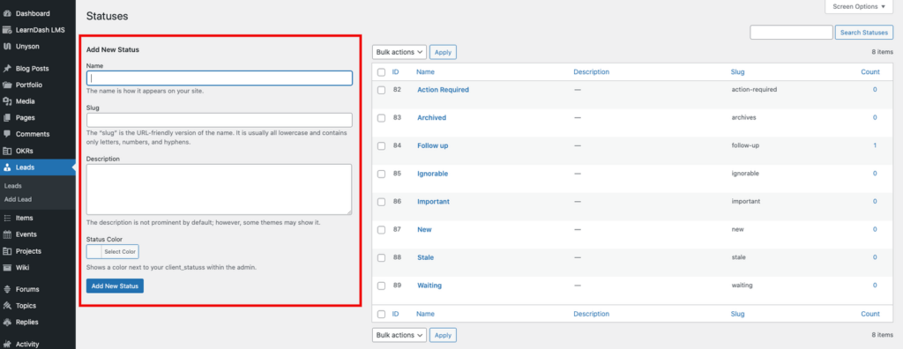Click the OKRs sidebar icon
Screen dimensions: 903x349
(7, 151)
